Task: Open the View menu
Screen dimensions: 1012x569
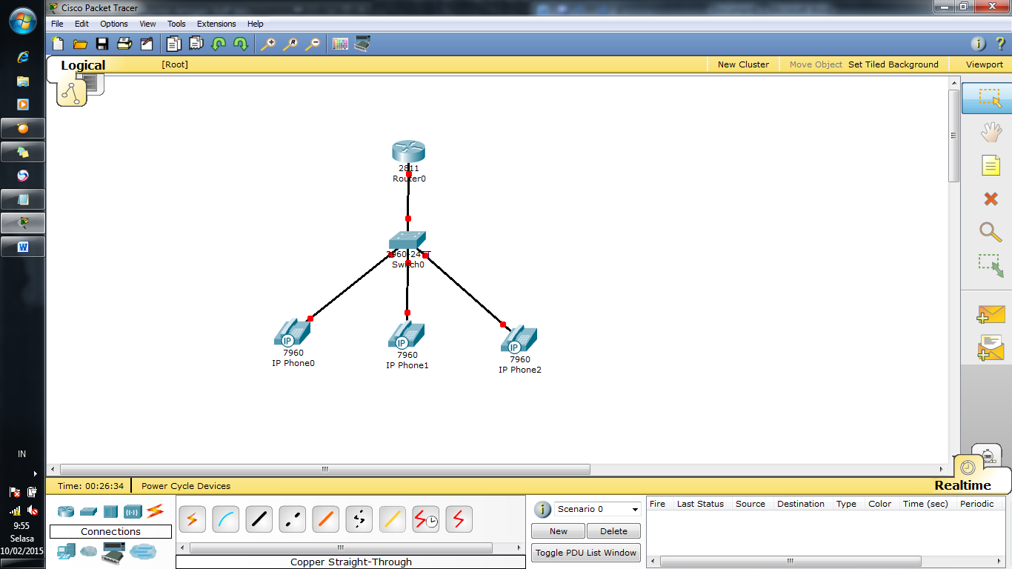Action: coord(147,24)
